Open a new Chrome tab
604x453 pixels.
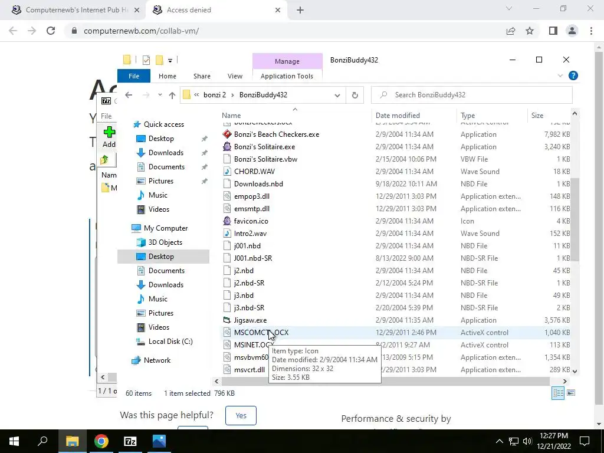tap(300, 10)
